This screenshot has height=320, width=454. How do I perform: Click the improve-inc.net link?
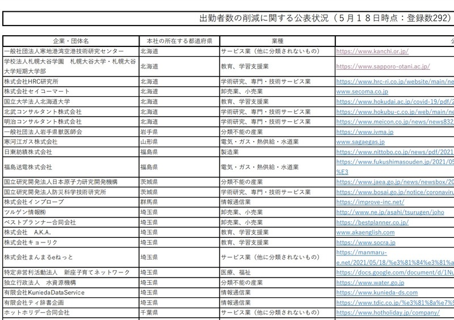(x=370, y=202)
